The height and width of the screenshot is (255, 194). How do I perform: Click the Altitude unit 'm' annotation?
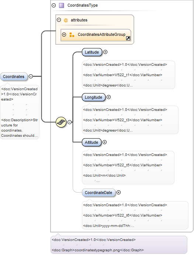(x=104, y=176)
